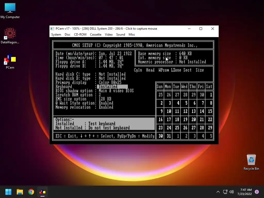Click the 'Sat' calendar column header
The image size is (264, 198).
209,87
